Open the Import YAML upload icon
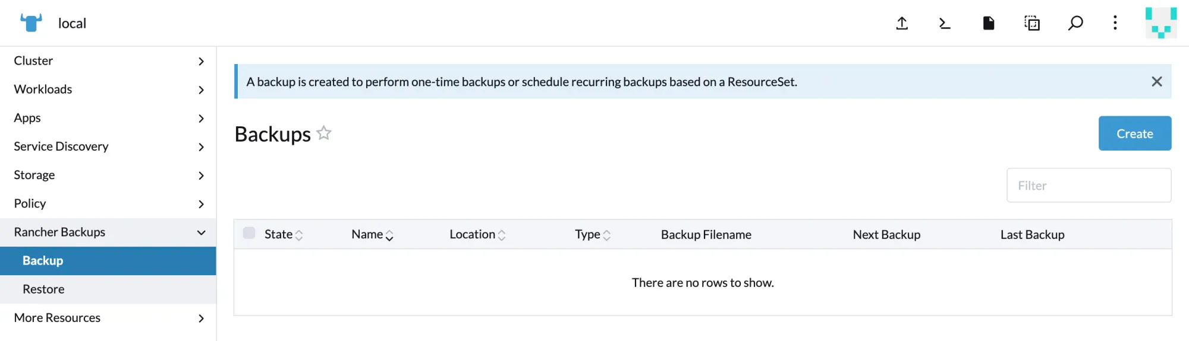Image resolution: width=1189 pixels, height=341 pixels. [902, 23]
